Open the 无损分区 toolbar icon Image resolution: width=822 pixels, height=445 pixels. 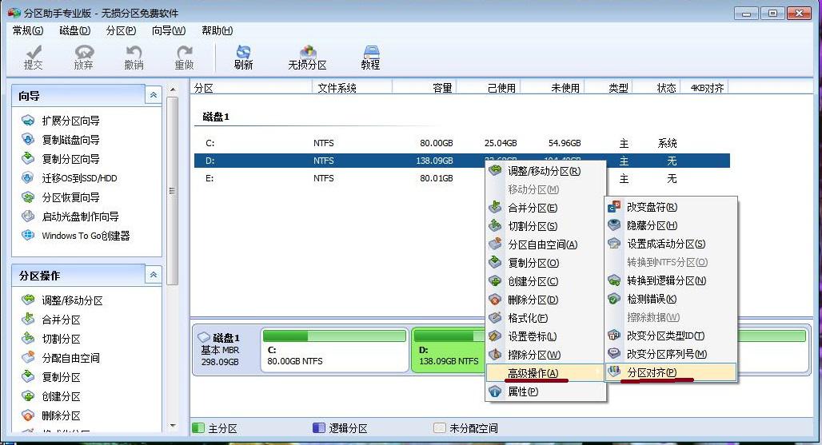(x=308, y=53)
